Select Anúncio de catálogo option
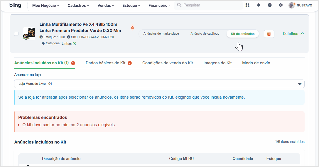This screenshot has width=319, height=167. pos(205,33)
